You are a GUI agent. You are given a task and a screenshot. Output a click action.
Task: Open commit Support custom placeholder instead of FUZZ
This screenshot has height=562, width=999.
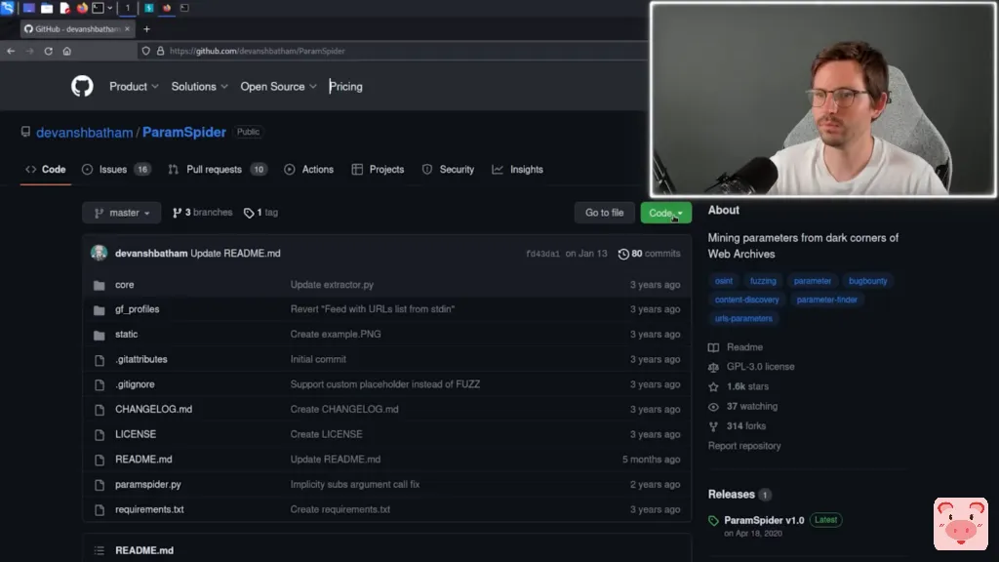coord(384,384)
